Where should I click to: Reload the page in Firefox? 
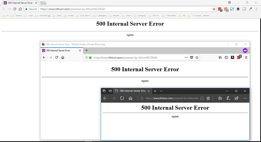point(56,58)
